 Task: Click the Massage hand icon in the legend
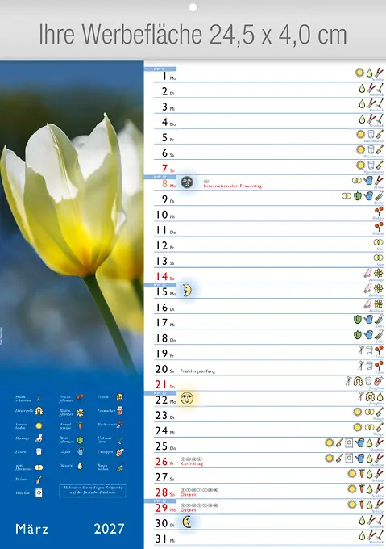coord(39,438)
